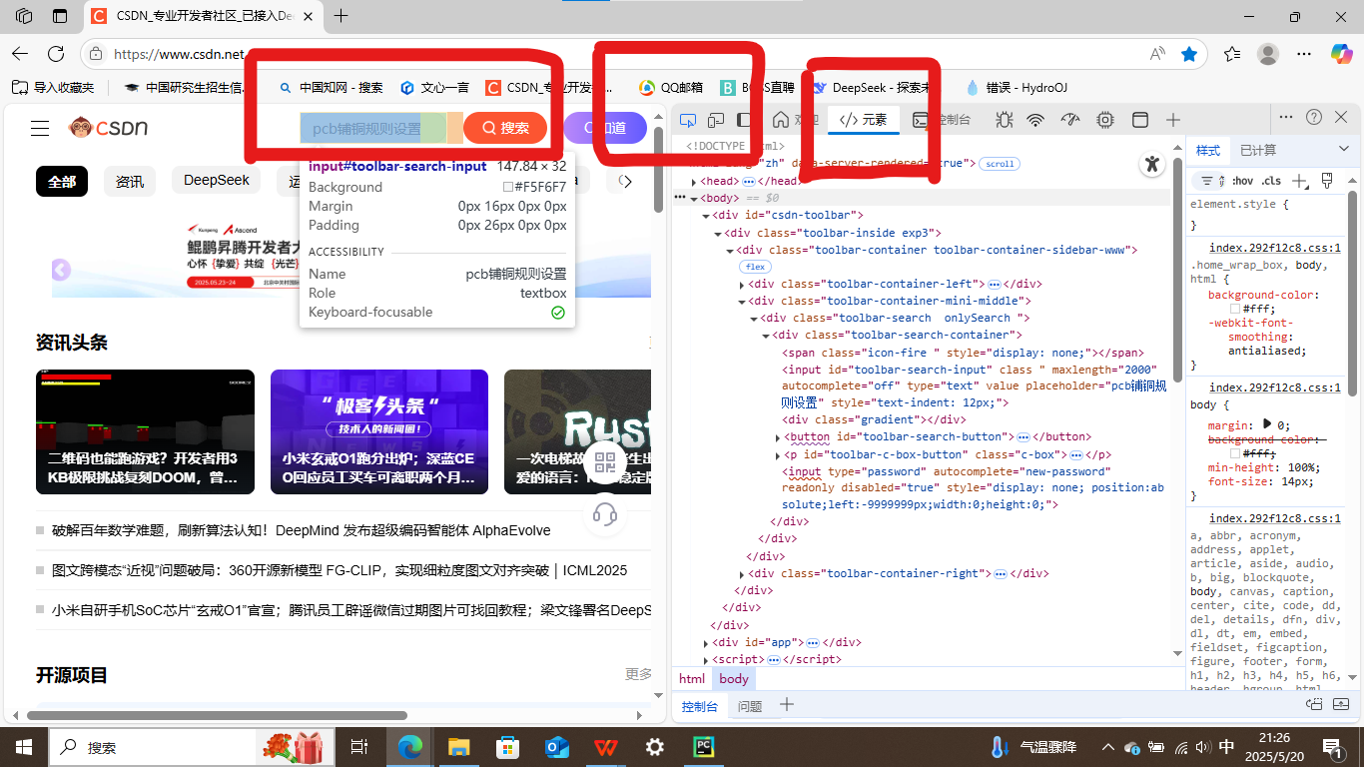Open the DevTools Performance gauge icon

point(1070,120)
